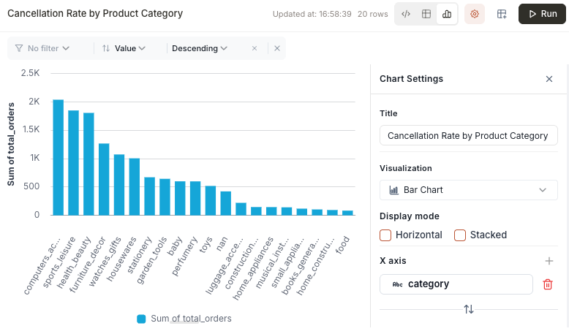569x334 pixels.
Task: Click the "perfumery" axis label
Action: tap(184, 256)
